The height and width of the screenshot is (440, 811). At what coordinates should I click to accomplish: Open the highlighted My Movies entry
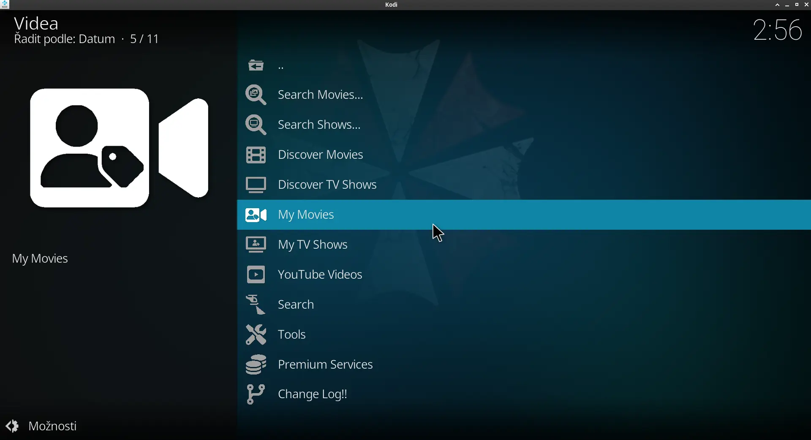point(524,215)
